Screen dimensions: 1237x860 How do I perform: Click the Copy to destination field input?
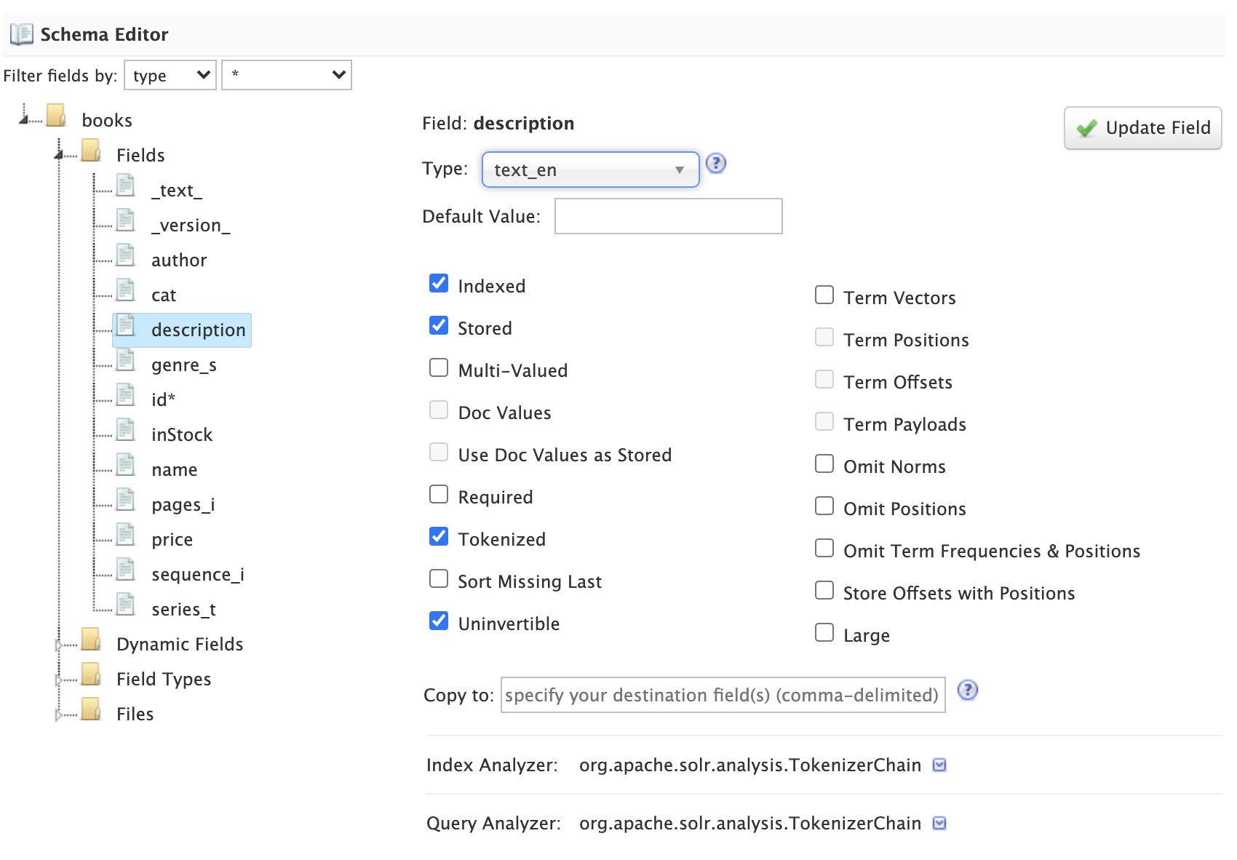click(723, 695)
